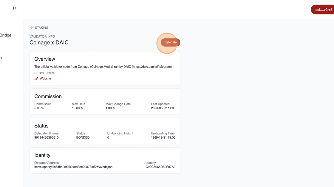Open the sei....v2rx6 wallet button
The width and height of the screenshot is (334, 187).
323,10
